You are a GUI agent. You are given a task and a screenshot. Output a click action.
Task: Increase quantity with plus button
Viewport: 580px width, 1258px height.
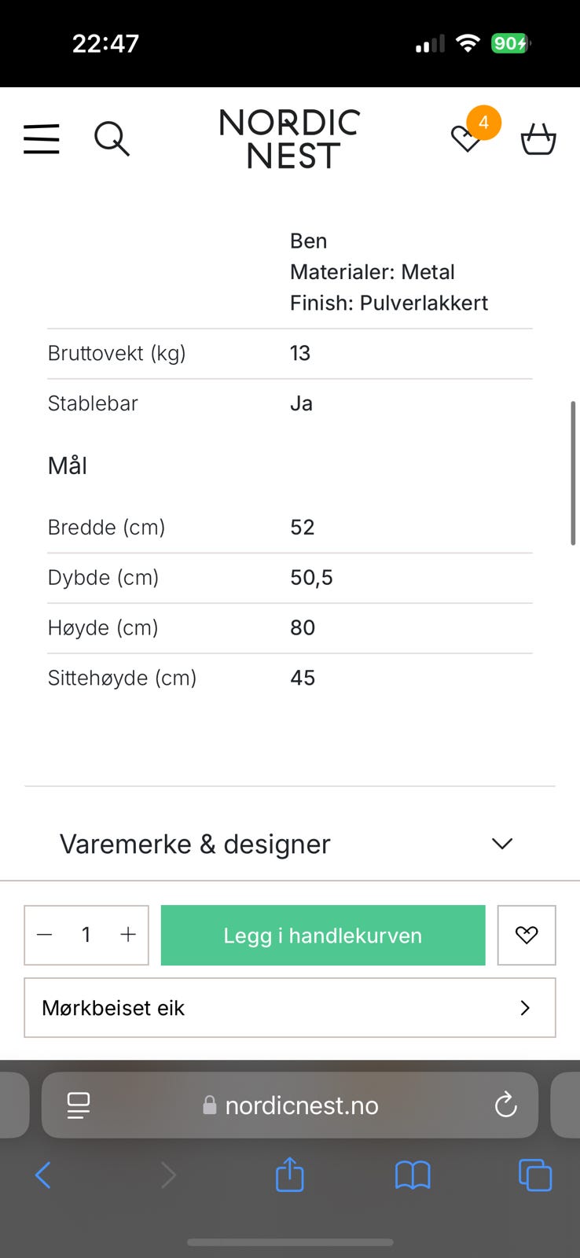point(128,935)
